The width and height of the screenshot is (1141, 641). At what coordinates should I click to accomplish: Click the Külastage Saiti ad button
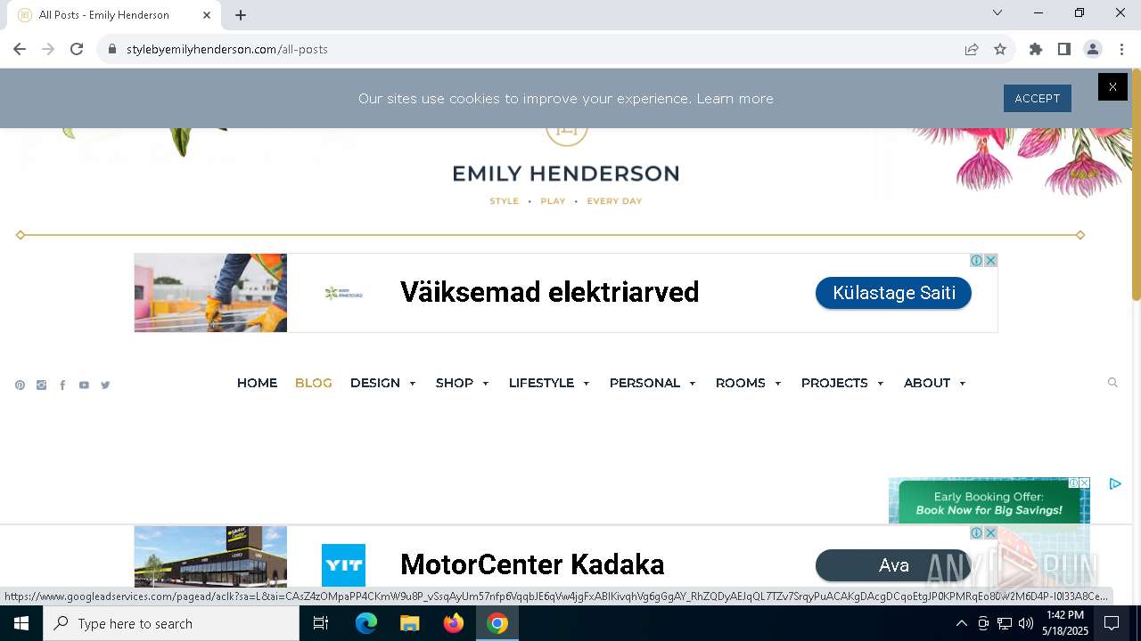[x=893, y=293]
